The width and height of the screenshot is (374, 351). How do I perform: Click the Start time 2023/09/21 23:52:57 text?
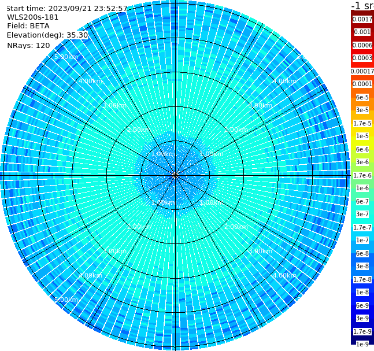pos(66,9)
